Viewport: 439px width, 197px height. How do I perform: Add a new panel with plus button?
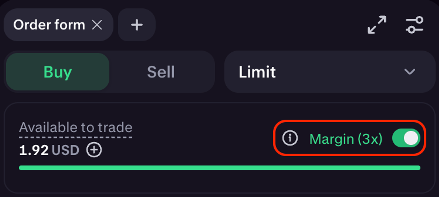(x=137, y=25)
